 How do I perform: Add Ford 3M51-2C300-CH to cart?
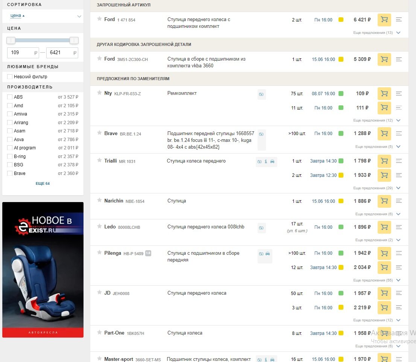(384, 59)
